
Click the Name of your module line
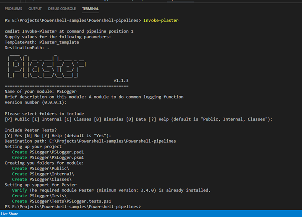coord(38,91)
